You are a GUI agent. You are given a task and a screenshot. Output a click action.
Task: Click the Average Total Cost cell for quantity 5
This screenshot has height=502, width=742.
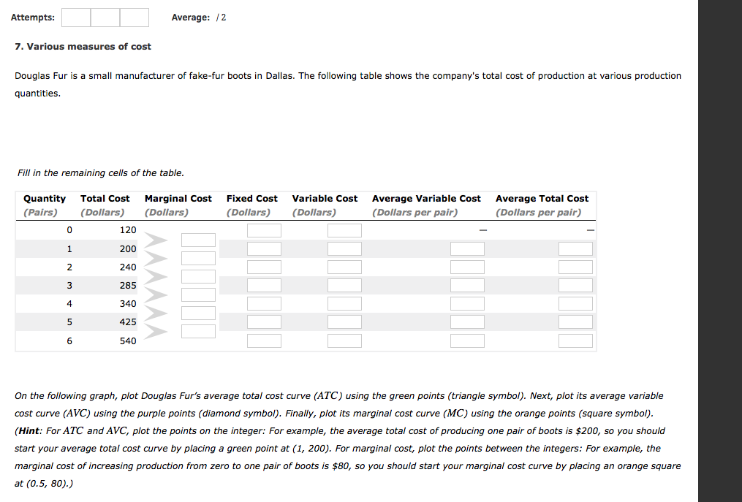tap(575, 322)
